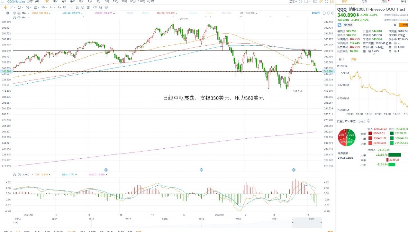
Task: Remove the first MA indicator
Action: coord(19,13)
